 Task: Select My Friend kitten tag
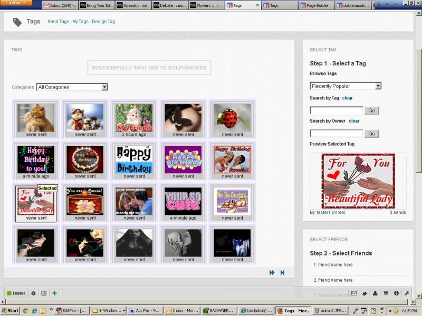pyautogui.click(x=134, y=118)
